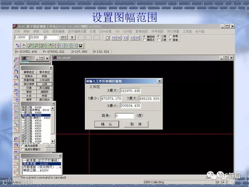The image size is (249, 187).
Task: Click the X最小 input field
Action: [x=130, y=106]
